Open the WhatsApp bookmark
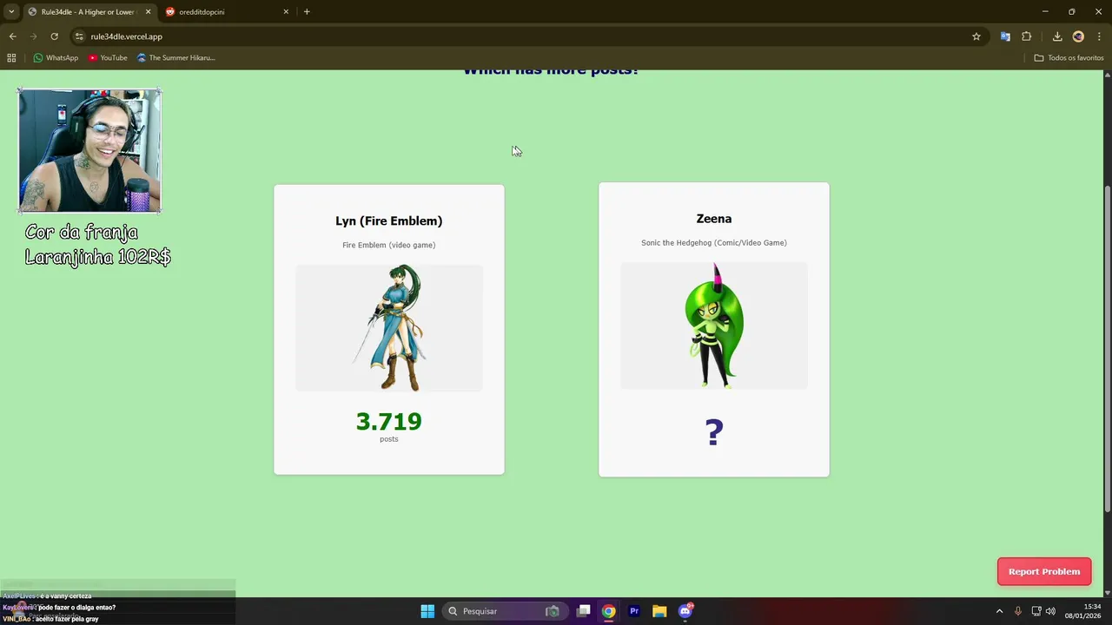 [x=56, y=58]
